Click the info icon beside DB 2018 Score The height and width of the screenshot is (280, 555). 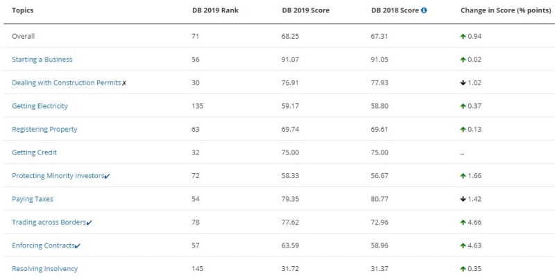(424, 10)
